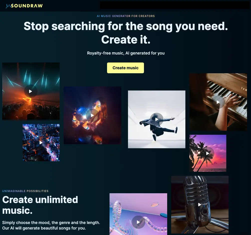Select the piano keyboard thumbnail image

pyautogui.click(x=218, y=102)
